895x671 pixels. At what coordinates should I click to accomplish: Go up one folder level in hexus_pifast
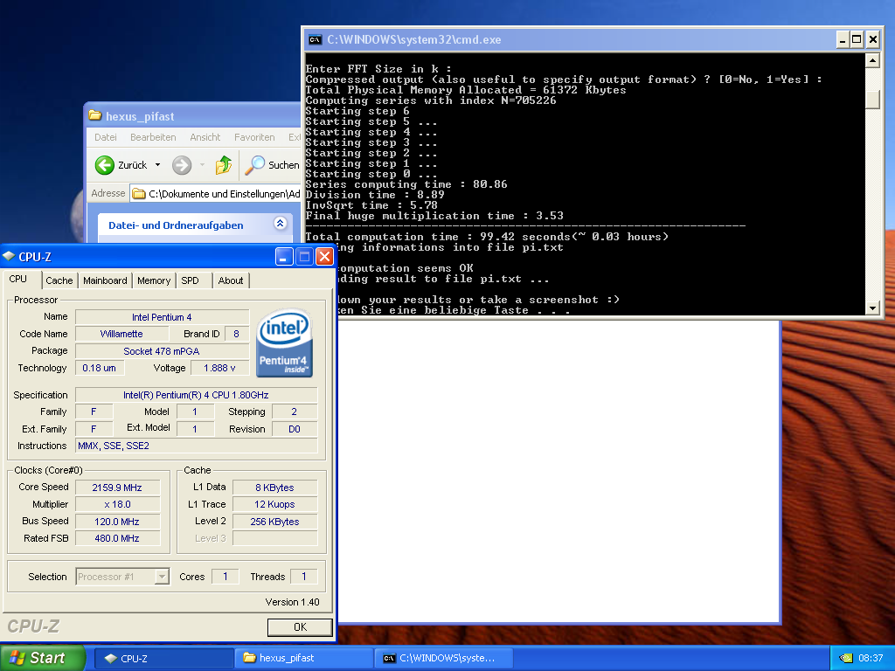point(223,165)
